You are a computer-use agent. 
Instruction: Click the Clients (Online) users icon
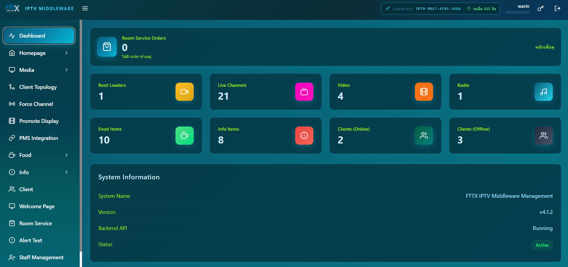point(424,135)
